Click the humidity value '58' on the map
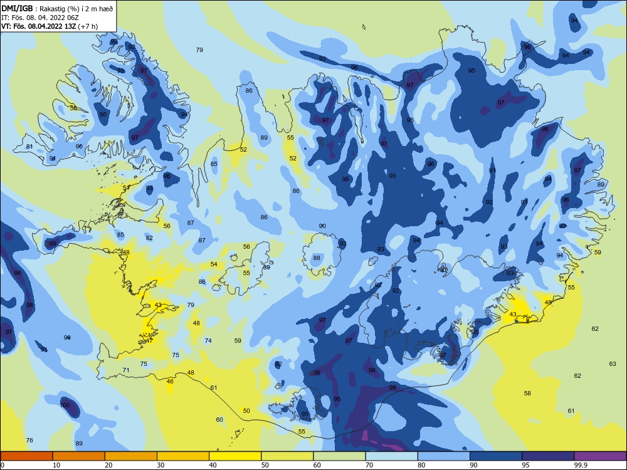Image resolution: width=627 pixels, height=470 pixels. [x=527, y=394]
